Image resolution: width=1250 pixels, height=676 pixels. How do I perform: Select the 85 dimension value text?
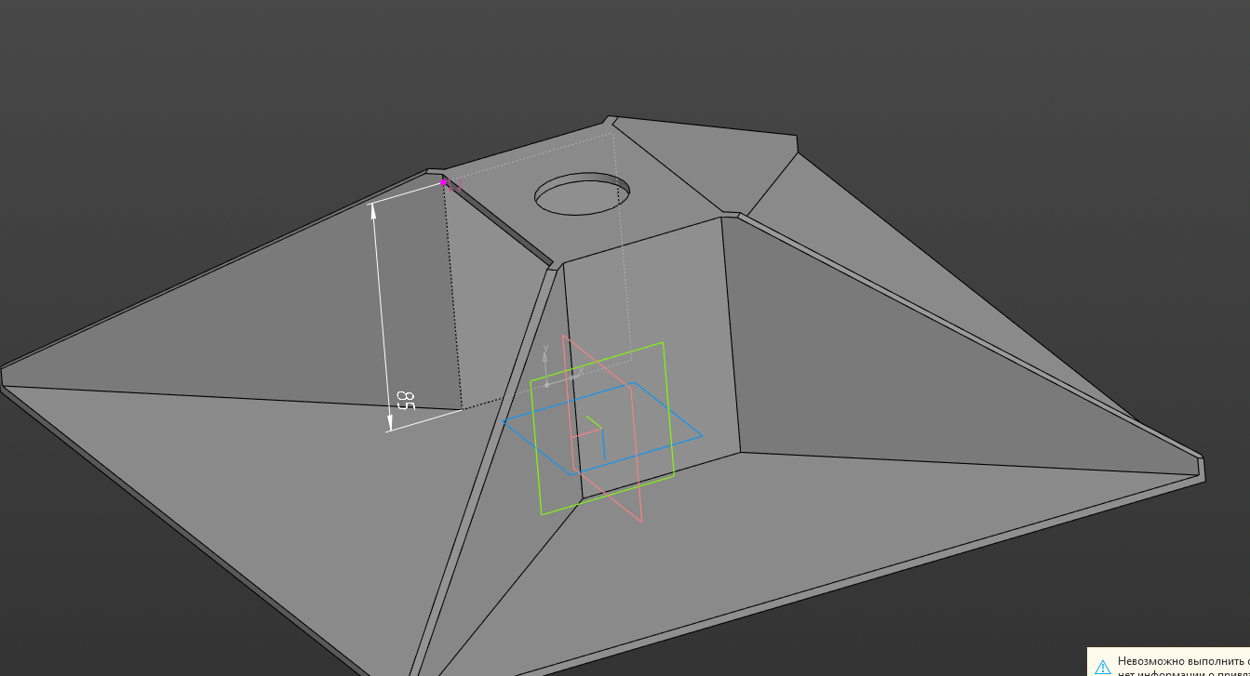405,401
